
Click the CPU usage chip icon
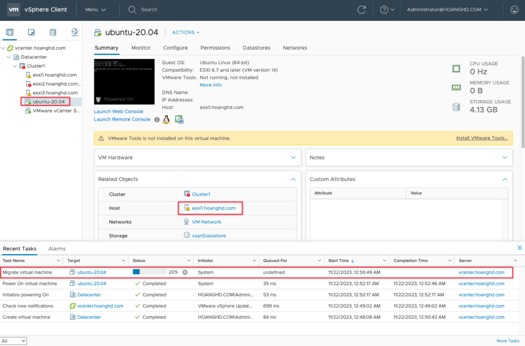tap(456, 69)
